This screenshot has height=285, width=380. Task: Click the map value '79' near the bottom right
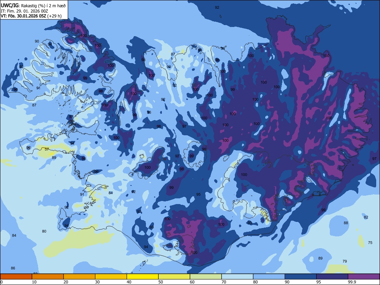click(345, 261)
